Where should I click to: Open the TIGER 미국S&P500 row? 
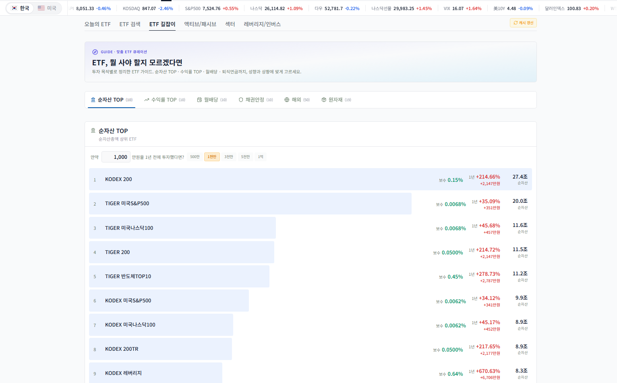311,204
